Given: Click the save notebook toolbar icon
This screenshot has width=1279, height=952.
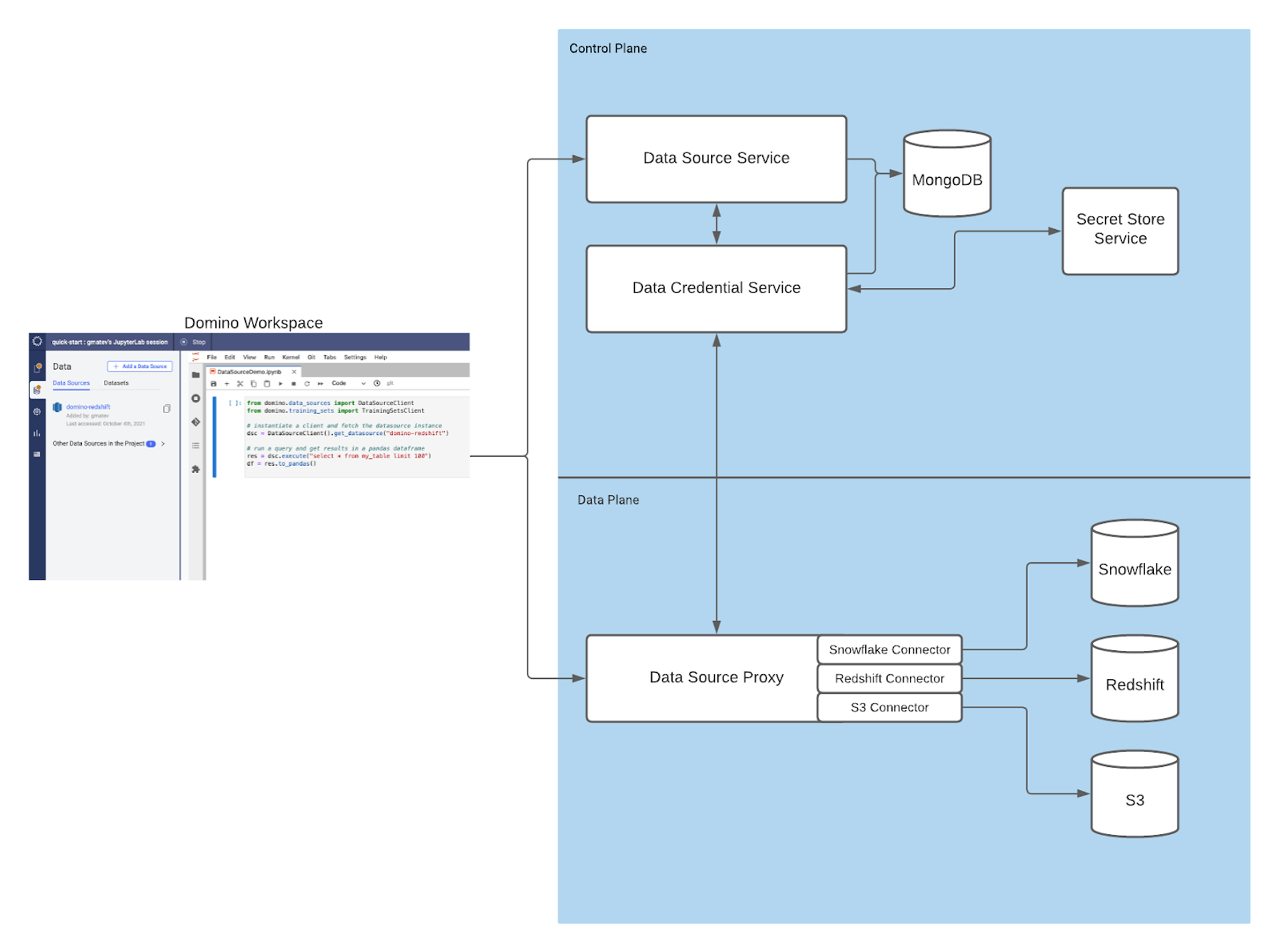Looking at the screenshot, I should pos(214,384).
